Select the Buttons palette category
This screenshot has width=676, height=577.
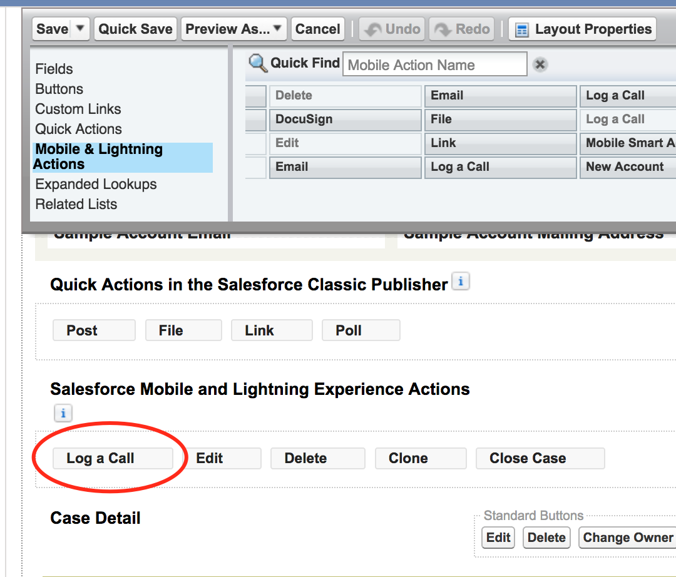pyautogui.click(x=59, y=89)
